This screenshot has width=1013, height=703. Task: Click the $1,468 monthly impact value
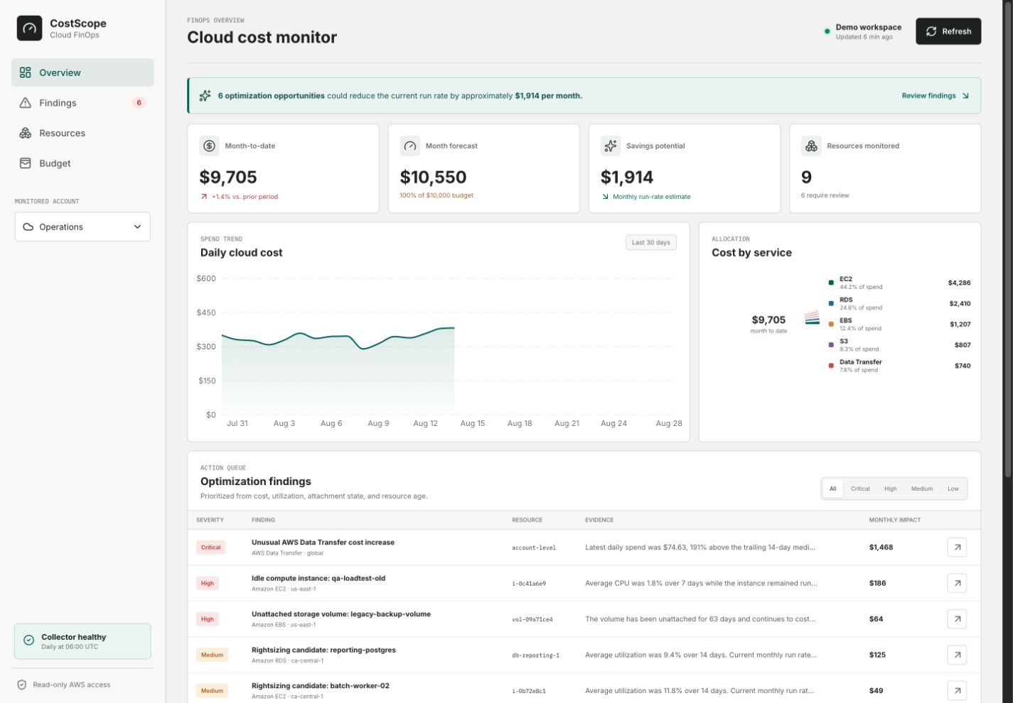tap(881, 547)
